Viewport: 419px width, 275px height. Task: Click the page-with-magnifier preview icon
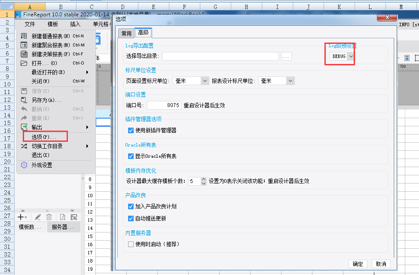tap(63, 217)
